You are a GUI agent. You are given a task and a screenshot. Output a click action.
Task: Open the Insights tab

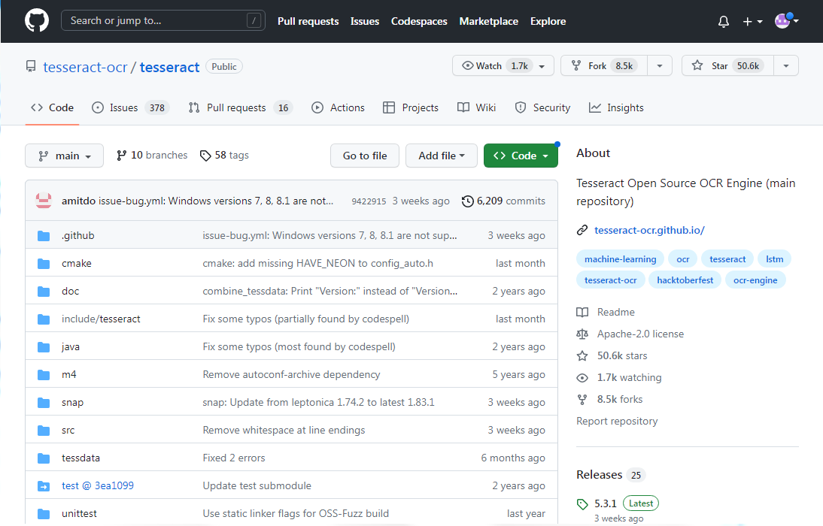click(616, 107)
